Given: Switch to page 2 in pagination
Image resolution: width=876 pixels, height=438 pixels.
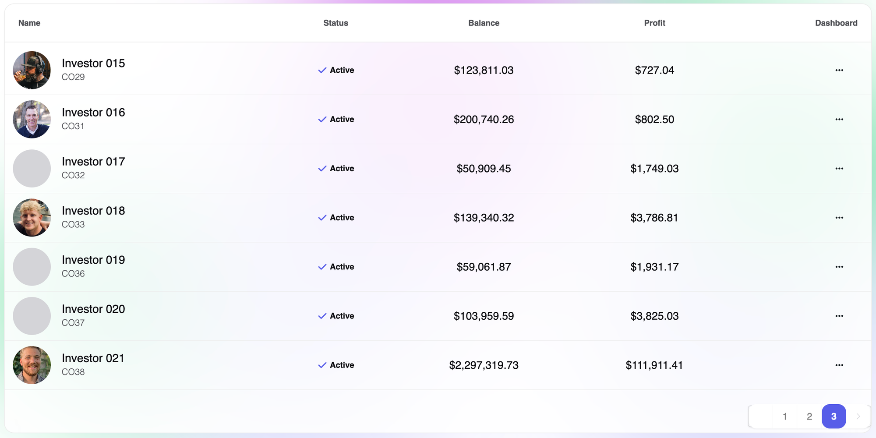Looking at the screenshot, I should point(809,417).
